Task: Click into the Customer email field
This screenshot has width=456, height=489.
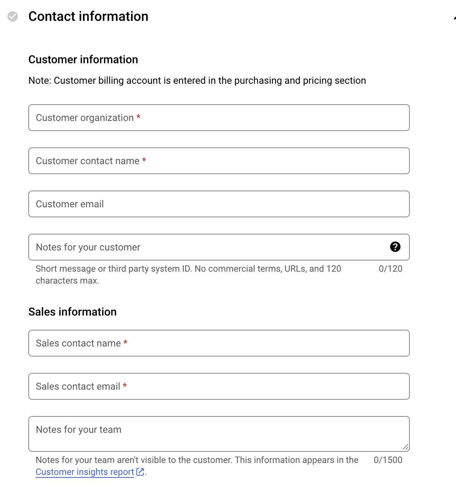Action: point(219,204)
